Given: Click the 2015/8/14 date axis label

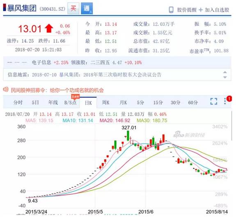Looking at the screenshot, I should (x=217, y=212).
